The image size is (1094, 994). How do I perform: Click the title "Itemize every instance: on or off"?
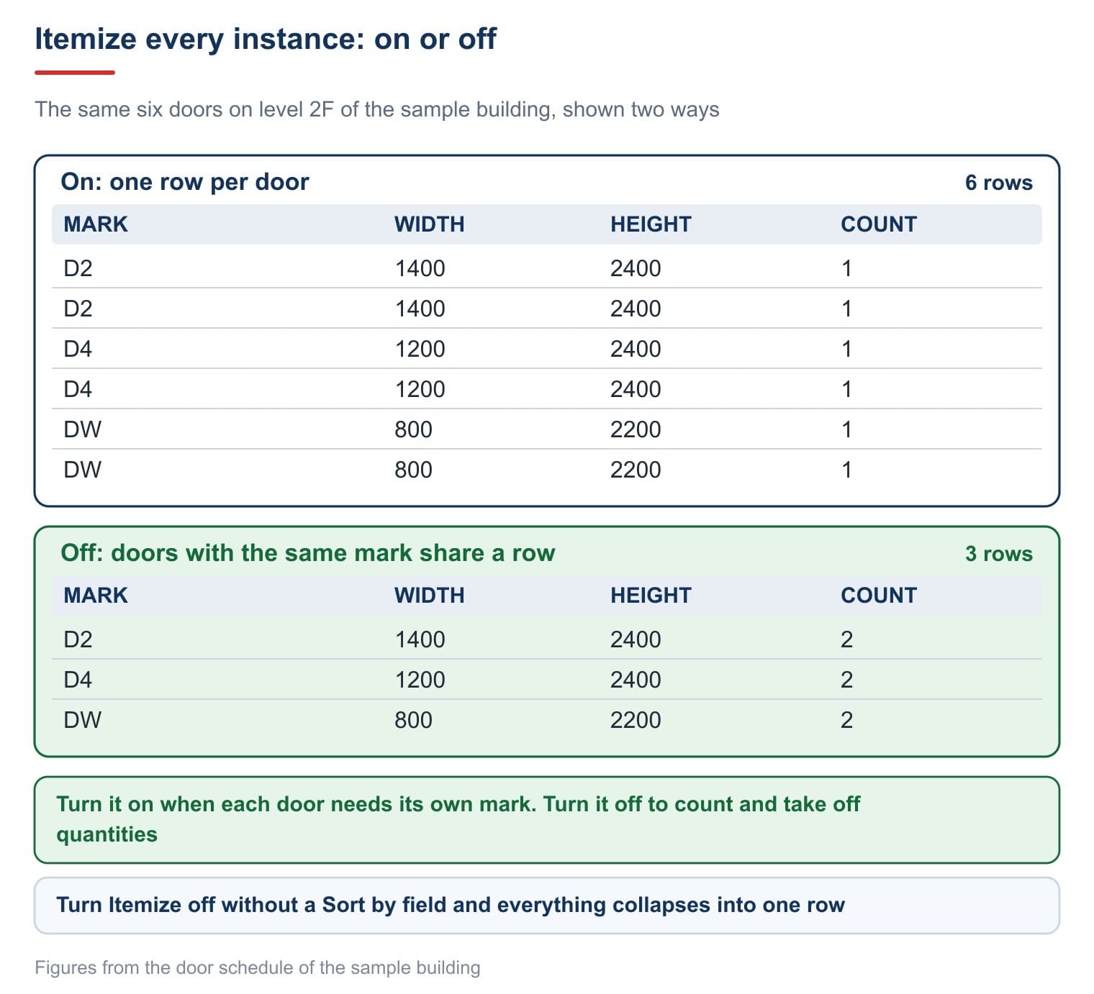tap(265, 39)
